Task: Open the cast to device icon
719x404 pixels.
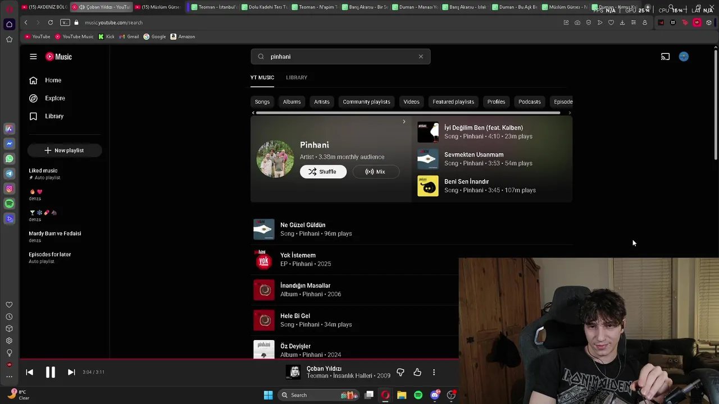Action: (665, 57)
